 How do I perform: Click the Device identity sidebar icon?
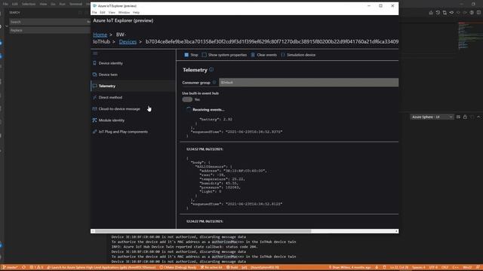[x=94, y=63]
